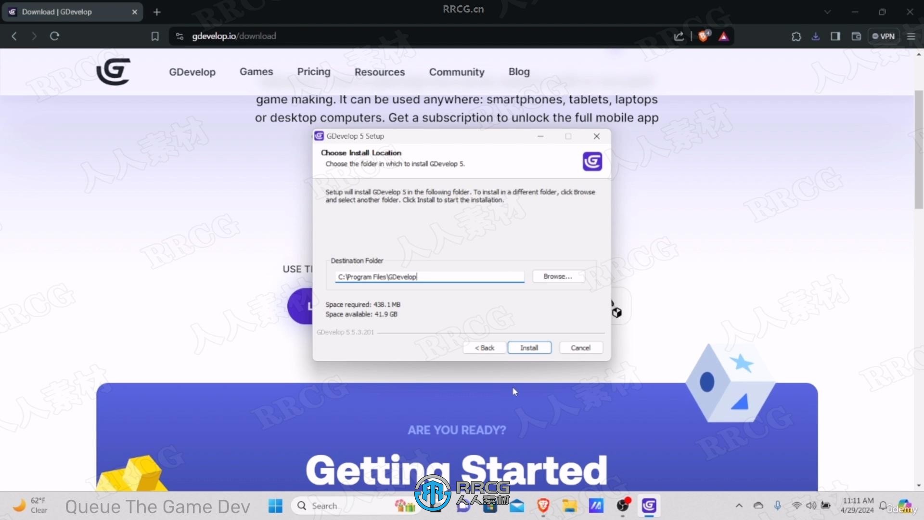
Task: Open the Browse folder dialog
Action: 558,276
